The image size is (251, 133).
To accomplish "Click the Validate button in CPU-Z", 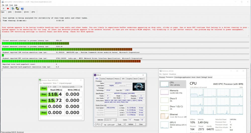I will pos(131,124).
